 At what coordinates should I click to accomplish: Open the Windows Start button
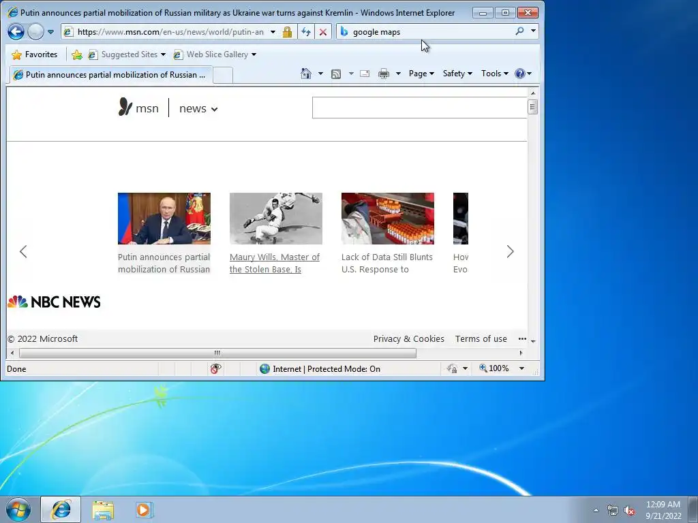[18, 509]
